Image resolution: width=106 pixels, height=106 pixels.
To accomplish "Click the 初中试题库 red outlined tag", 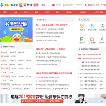I will click(5, 69).
